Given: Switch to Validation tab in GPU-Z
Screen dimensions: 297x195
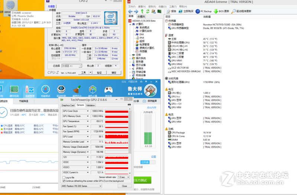Looking at the screenshot, I should [90, 105].
